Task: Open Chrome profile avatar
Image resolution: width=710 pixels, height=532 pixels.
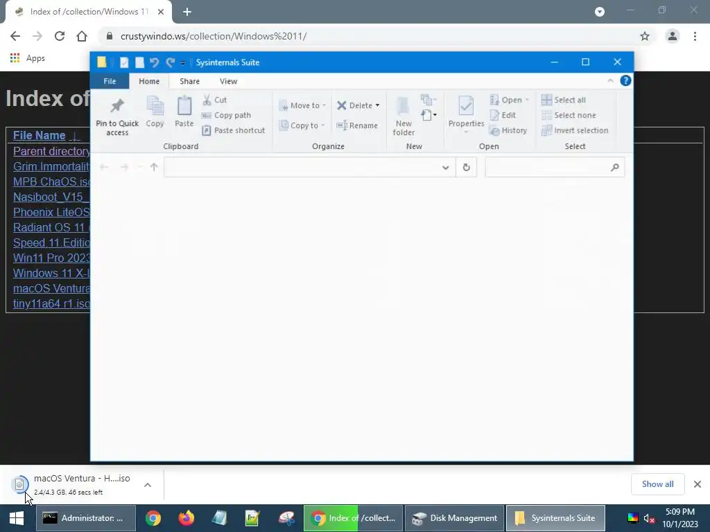Action: coord(673,36)
